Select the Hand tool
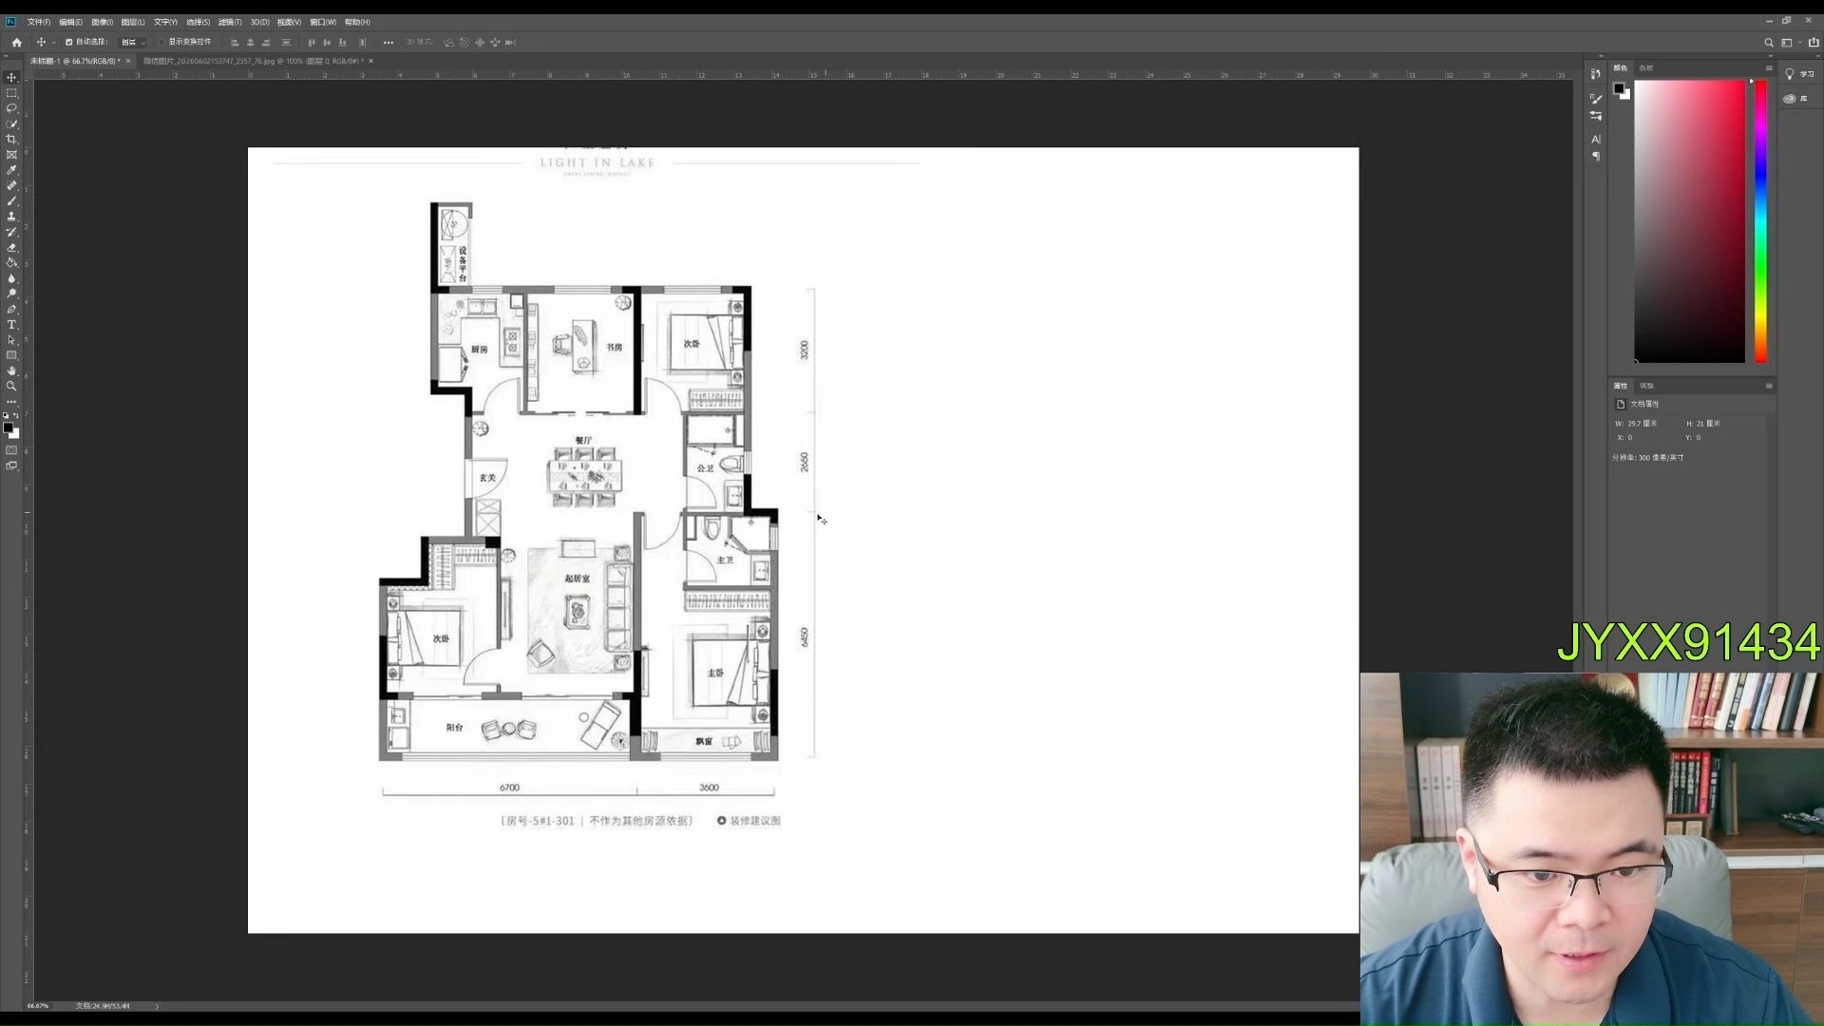The height and width of the screenshot is (1026, 1824). tap(11, 371)
